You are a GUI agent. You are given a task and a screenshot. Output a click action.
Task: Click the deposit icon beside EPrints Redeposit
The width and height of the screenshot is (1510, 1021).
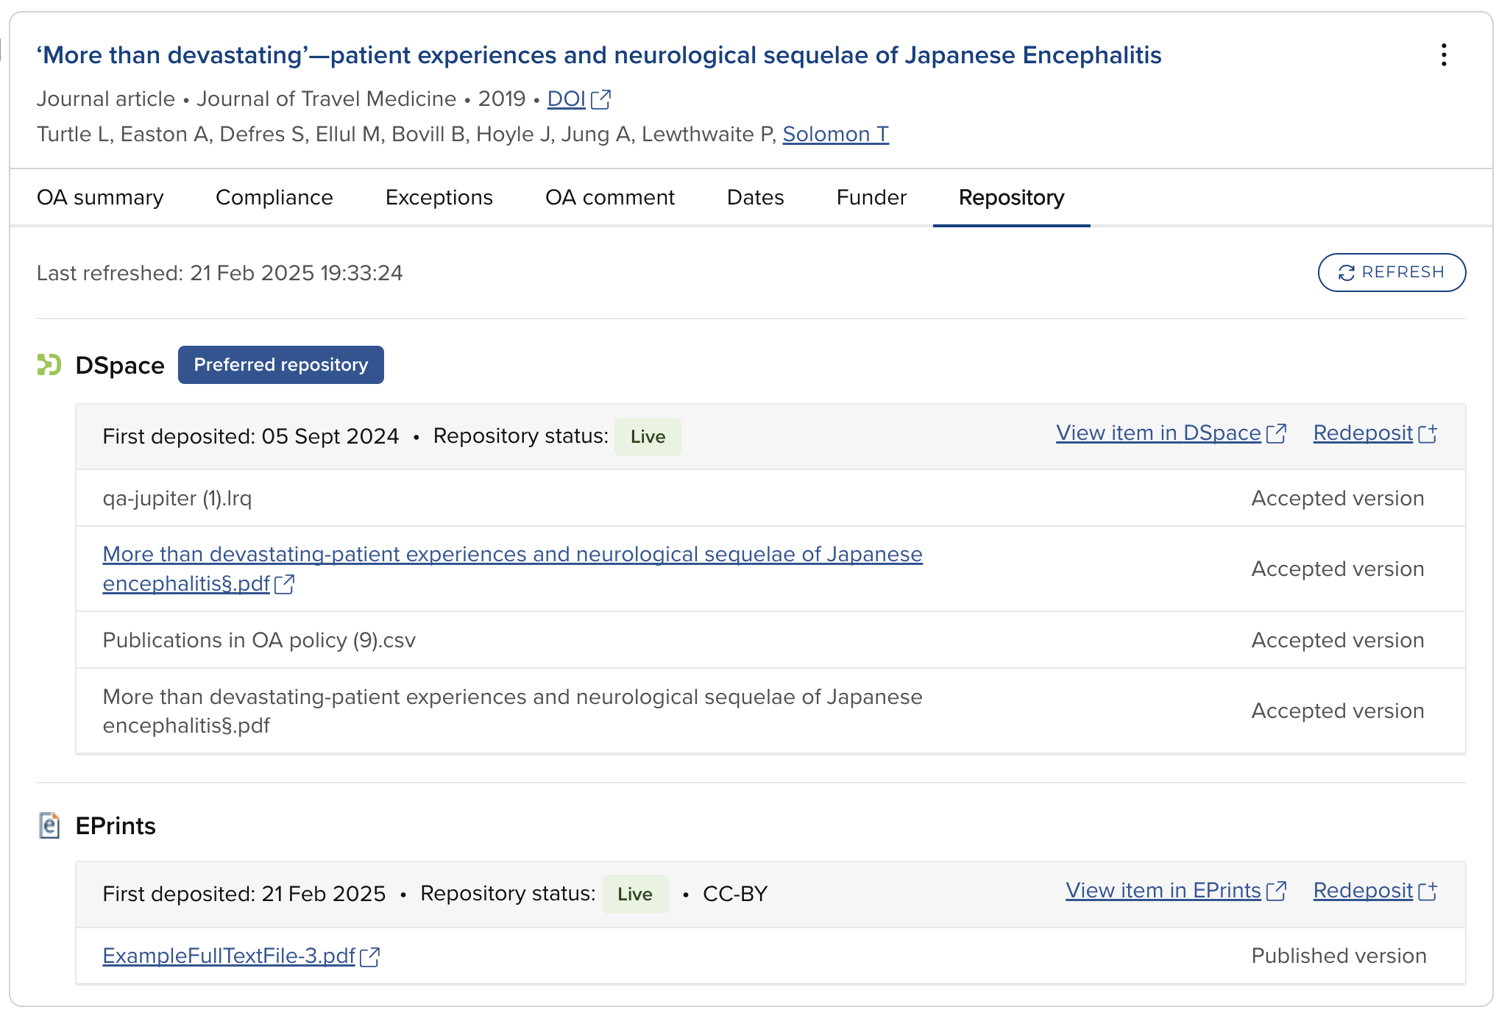click(x=1428, y=892)
